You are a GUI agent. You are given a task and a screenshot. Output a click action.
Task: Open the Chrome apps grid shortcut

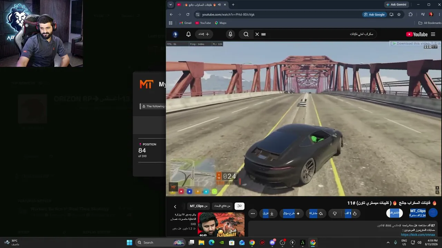click(171, 23)
